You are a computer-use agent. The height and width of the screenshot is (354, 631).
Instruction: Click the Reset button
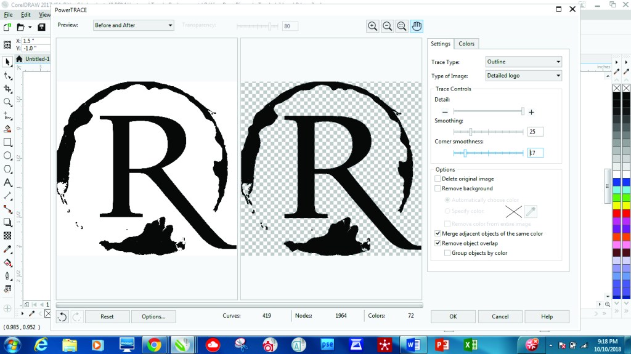pyautogui.click(x=107, y=316)
